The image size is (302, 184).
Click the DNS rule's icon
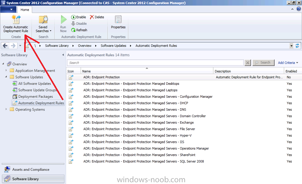click(71, 110)
